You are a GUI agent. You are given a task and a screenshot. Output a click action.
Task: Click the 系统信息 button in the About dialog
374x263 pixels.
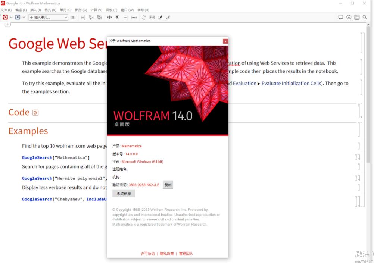click(x=124, y=193)
